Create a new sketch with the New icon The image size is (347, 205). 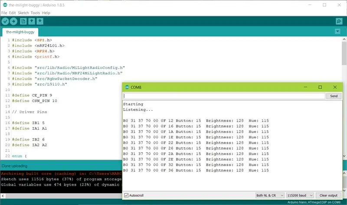point(23,21)
